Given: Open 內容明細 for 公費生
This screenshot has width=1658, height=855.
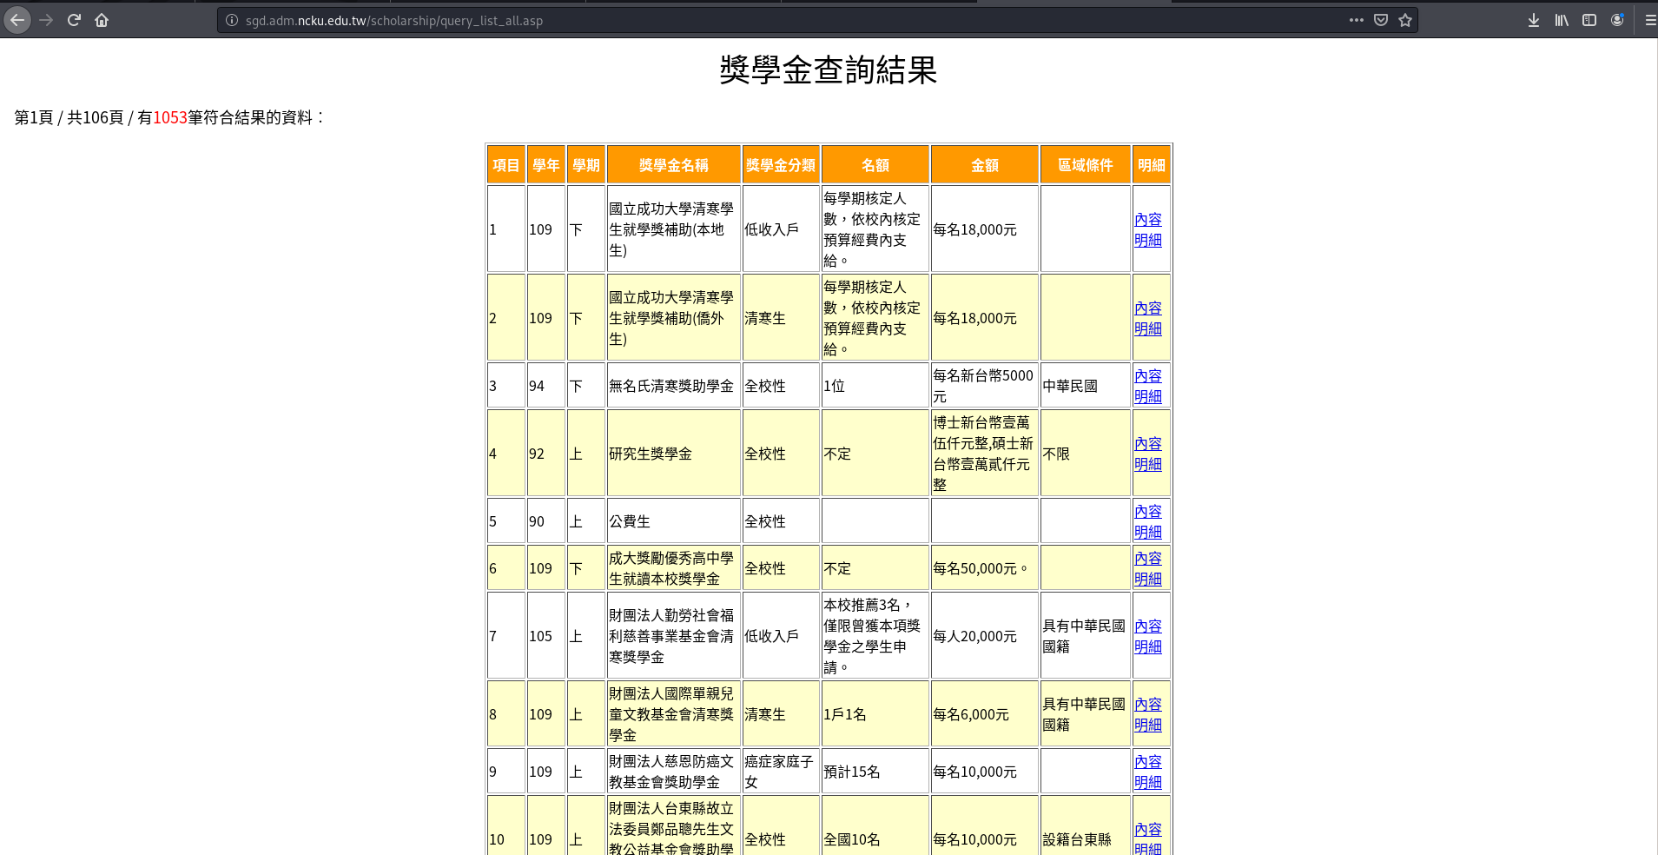Looking at the screenshot, I should click(x=1148, y=522).
